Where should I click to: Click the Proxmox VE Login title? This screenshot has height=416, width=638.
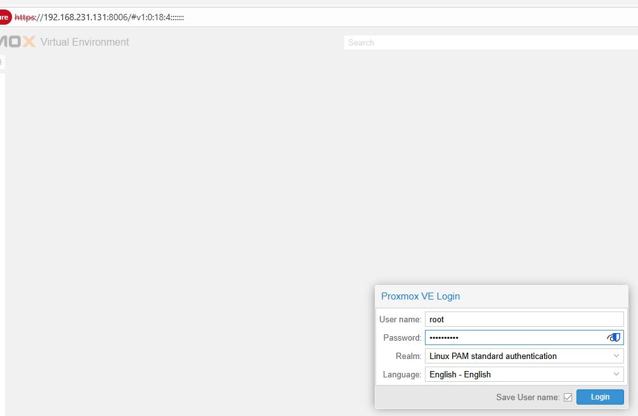click(420, 296)
